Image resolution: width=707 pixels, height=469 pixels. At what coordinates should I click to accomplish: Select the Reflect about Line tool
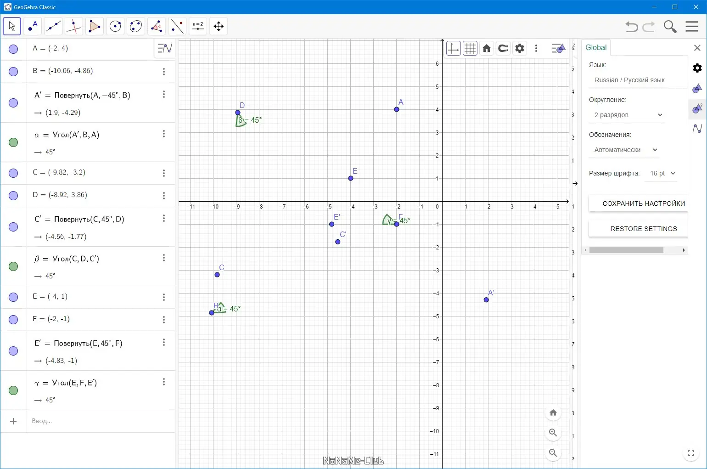pos(177,26)
